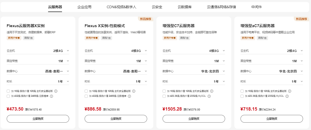View info icon for C7 主机安全基础版
This screenshot has width=311, height=130.
(212, 91)
